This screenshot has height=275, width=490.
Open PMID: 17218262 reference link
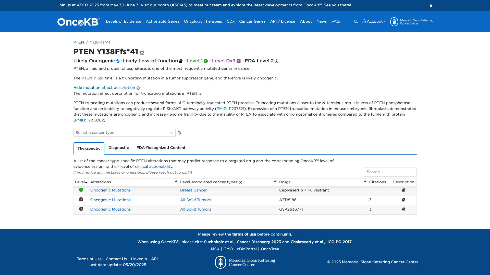point(89,120)
